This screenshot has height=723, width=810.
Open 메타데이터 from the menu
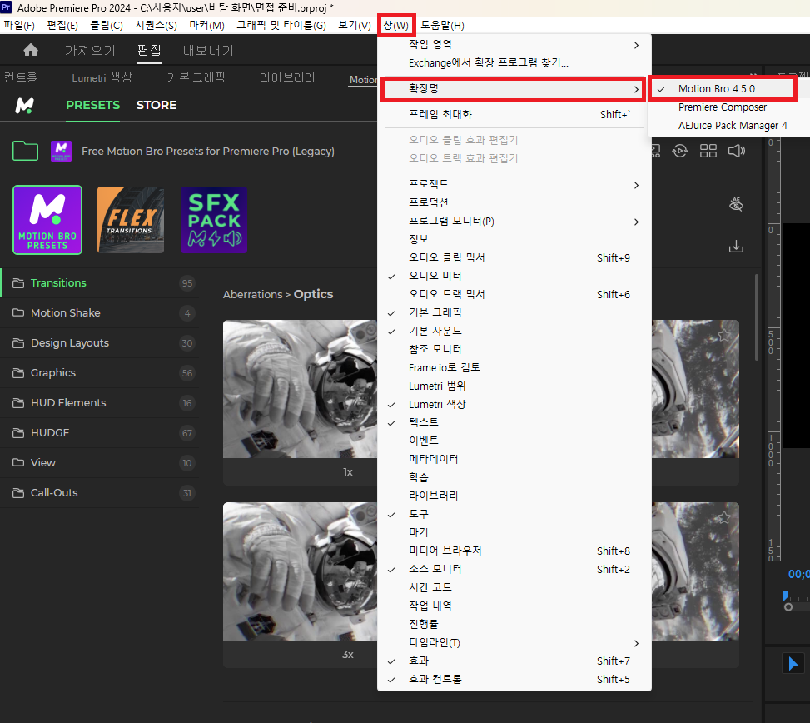(514, 459)
